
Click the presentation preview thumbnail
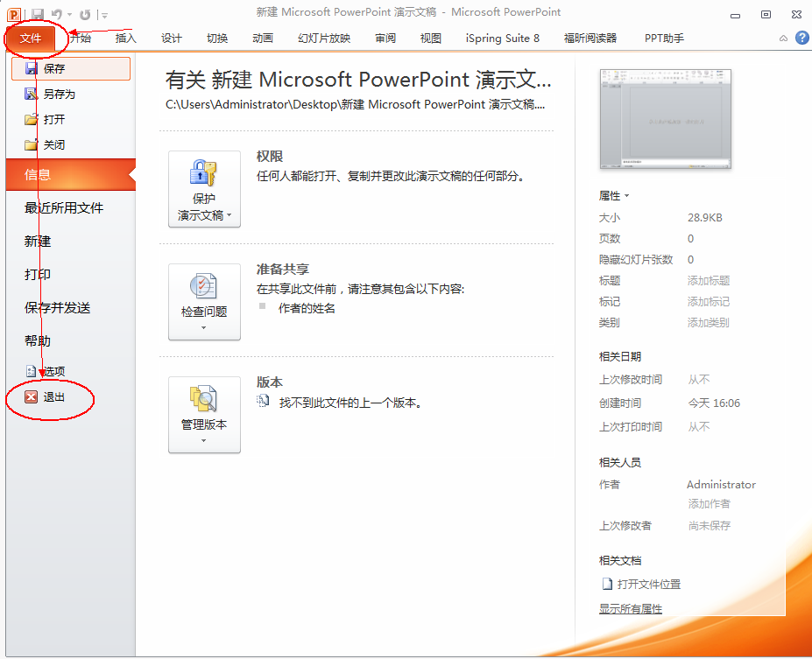(666, 119)
